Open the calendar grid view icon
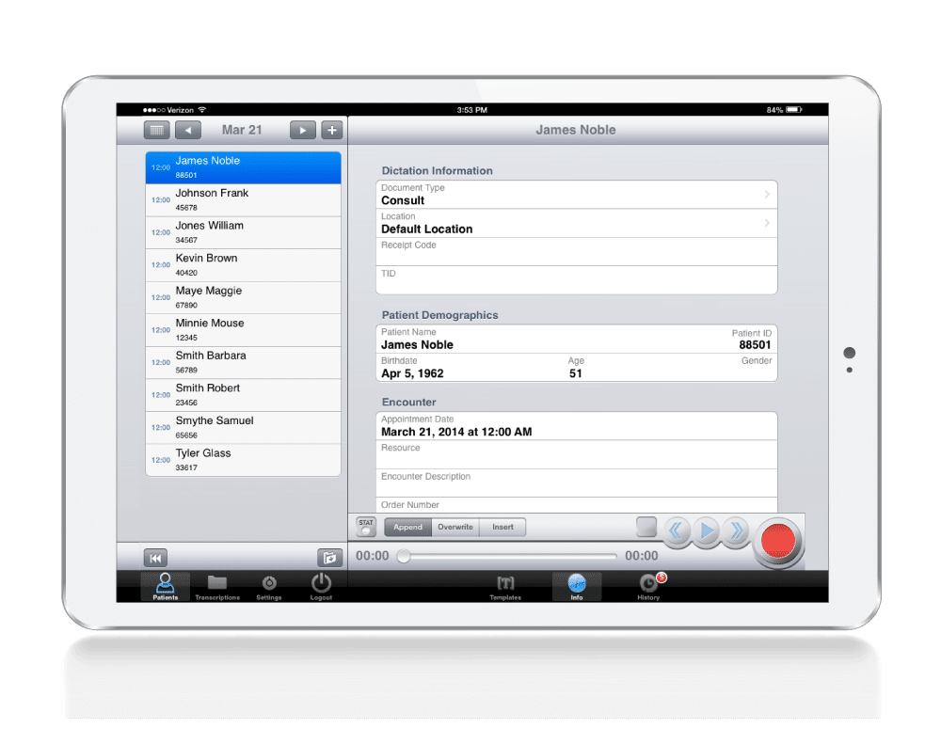This screenshot has height=744, width=941. (156, 130)
